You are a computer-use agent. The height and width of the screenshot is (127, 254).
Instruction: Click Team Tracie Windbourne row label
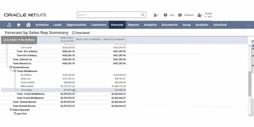[x=30, y=98]
